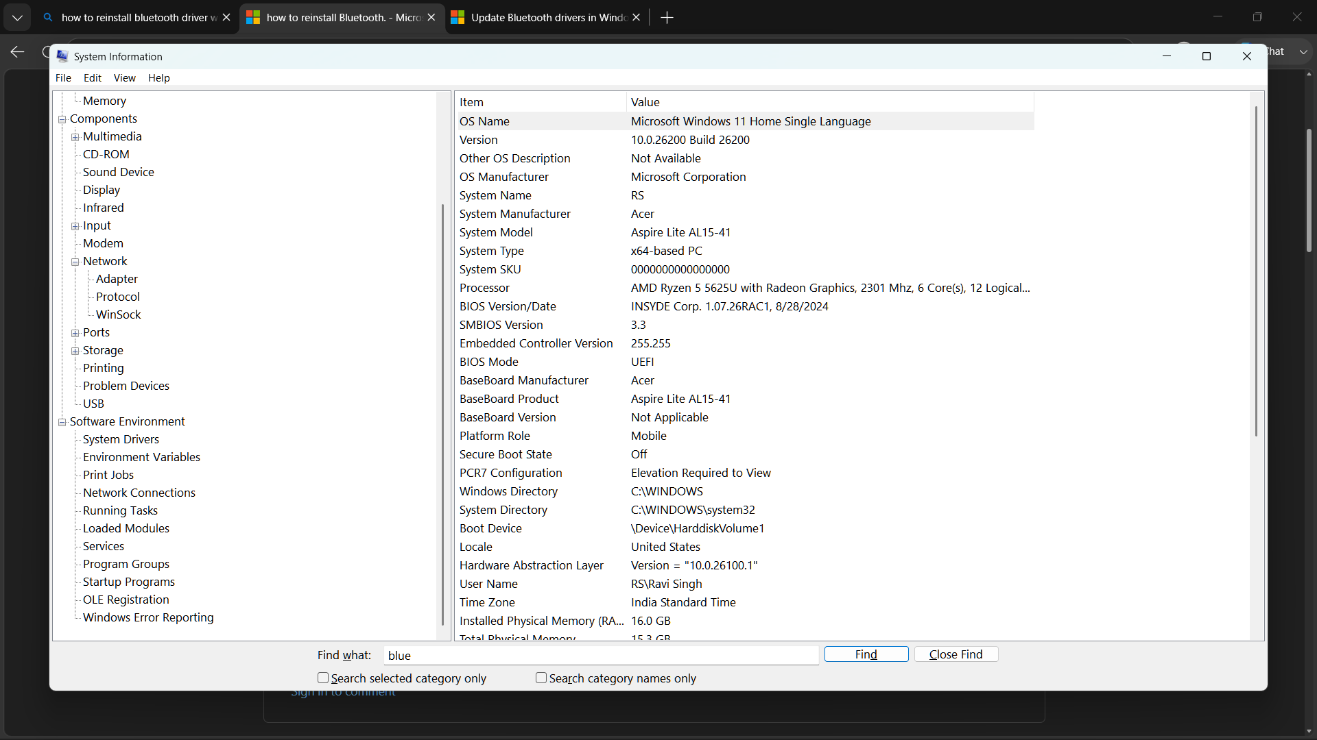Viewport: 1317px width, 740px height.
Task: Select Display category
Action: pyautogui.click(x=102, y=190)
